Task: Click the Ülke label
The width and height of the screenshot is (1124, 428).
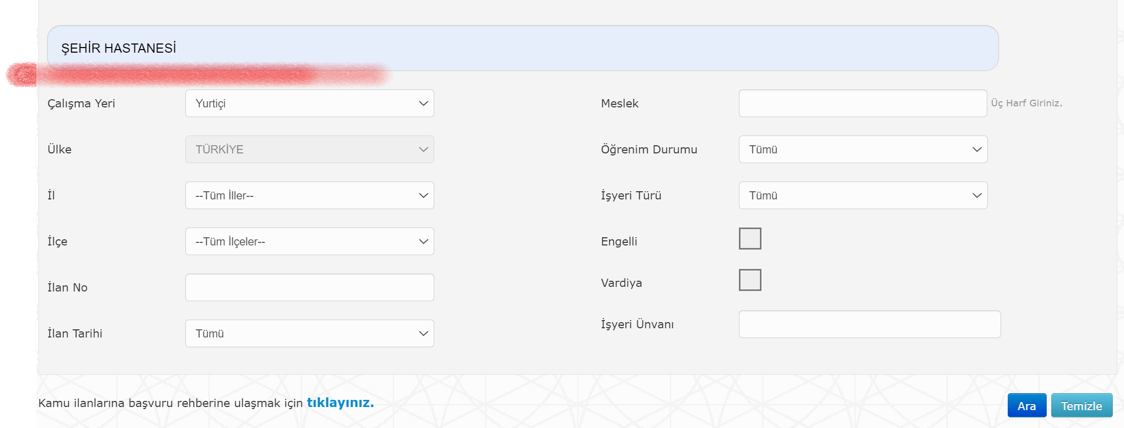Action: point(59,149)
